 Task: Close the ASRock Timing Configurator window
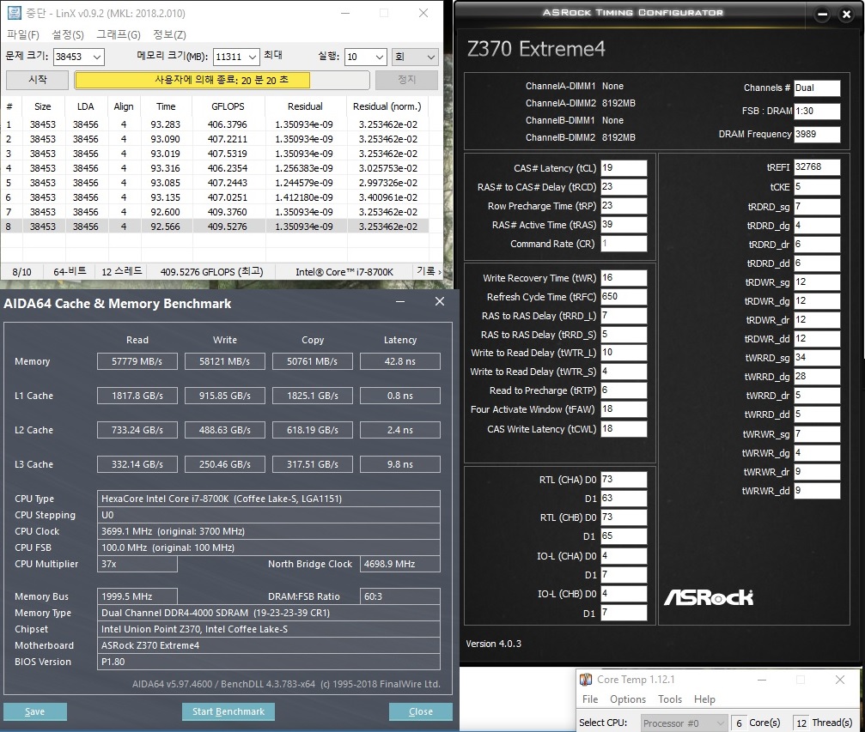pyautogui.click(x=846, y=15)
